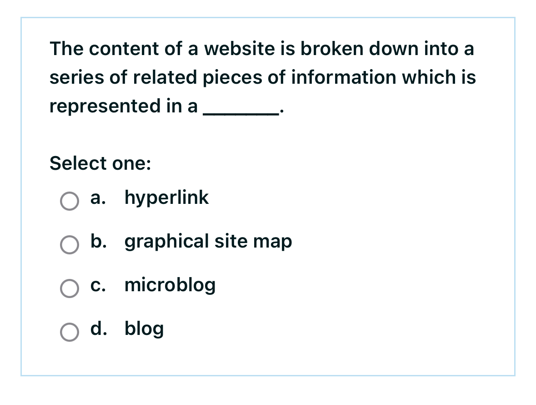536x405 pixels.
Task: Click the answer text 'hyperlink'
Action: click(166, 197)
